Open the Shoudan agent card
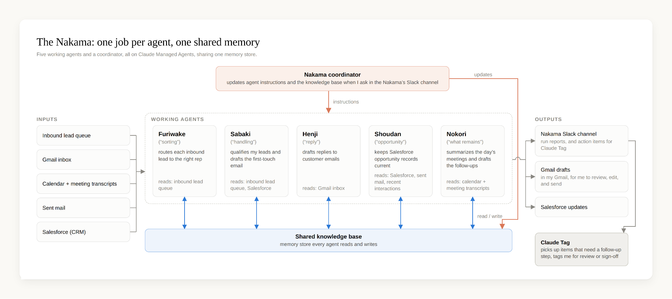This screenshot has height=299, width=672. 401,161
